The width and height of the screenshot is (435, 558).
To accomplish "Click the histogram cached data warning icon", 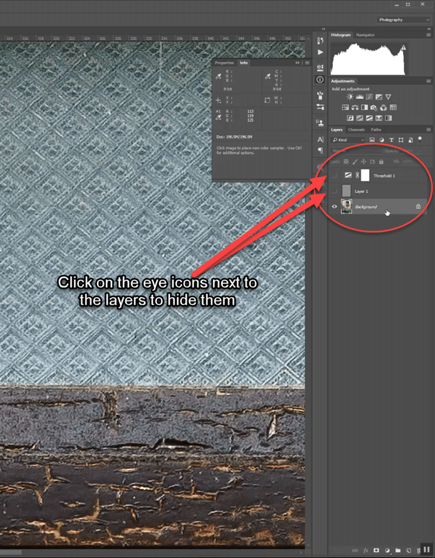I will [403, 48].
